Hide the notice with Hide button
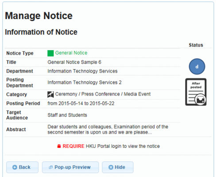This screenshot has width=216, height=177. pyautogui.click(x=118, y=167)
